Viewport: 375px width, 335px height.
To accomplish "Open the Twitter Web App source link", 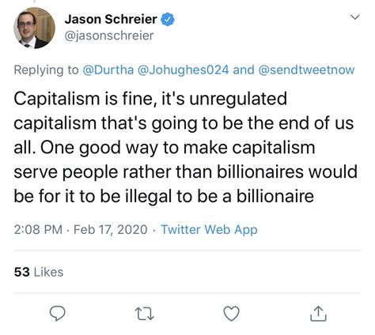I will point(209,230).
